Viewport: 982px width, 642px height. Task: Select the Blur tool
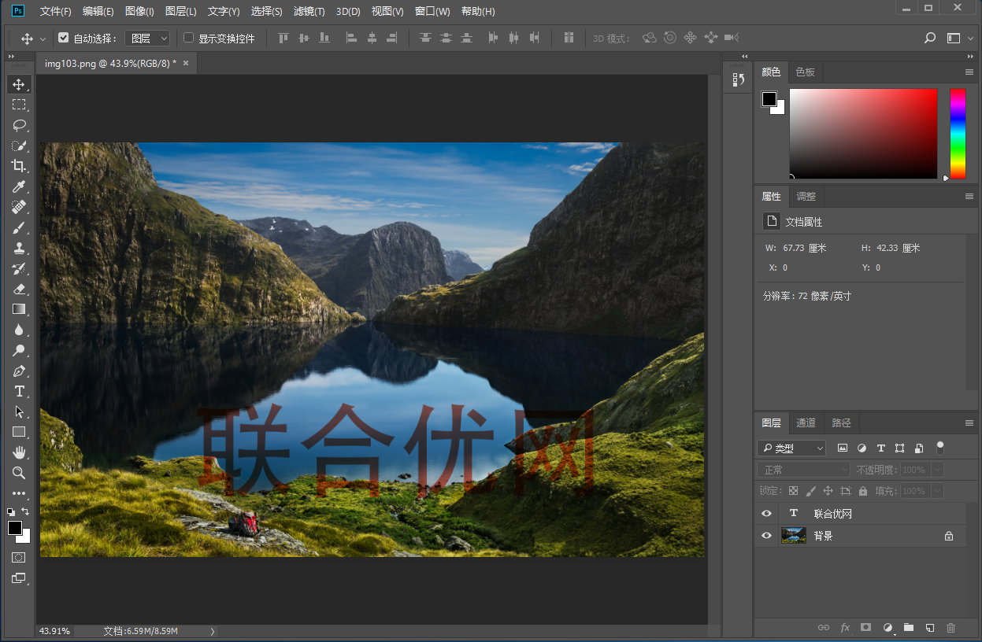pos(19,330)
